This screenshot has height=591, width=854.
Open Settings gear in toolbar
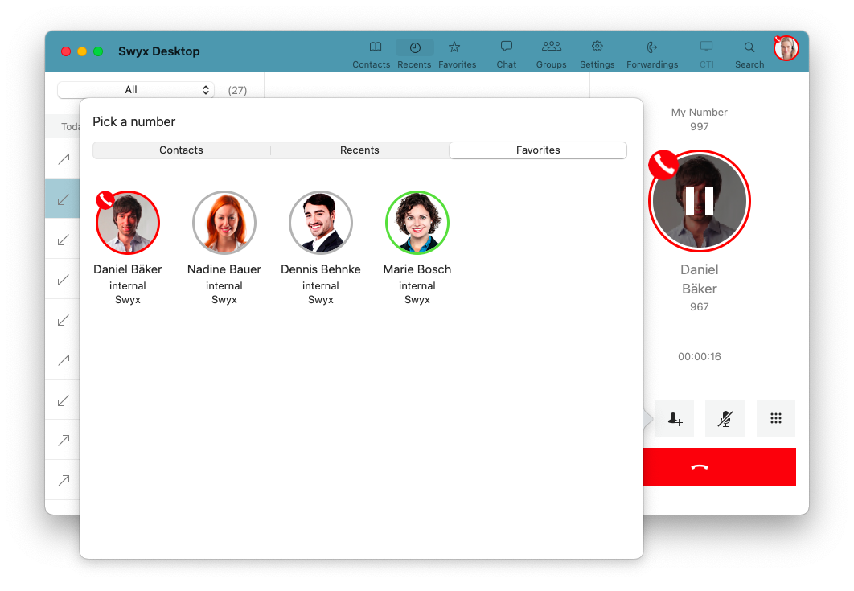tap(597, 47)
